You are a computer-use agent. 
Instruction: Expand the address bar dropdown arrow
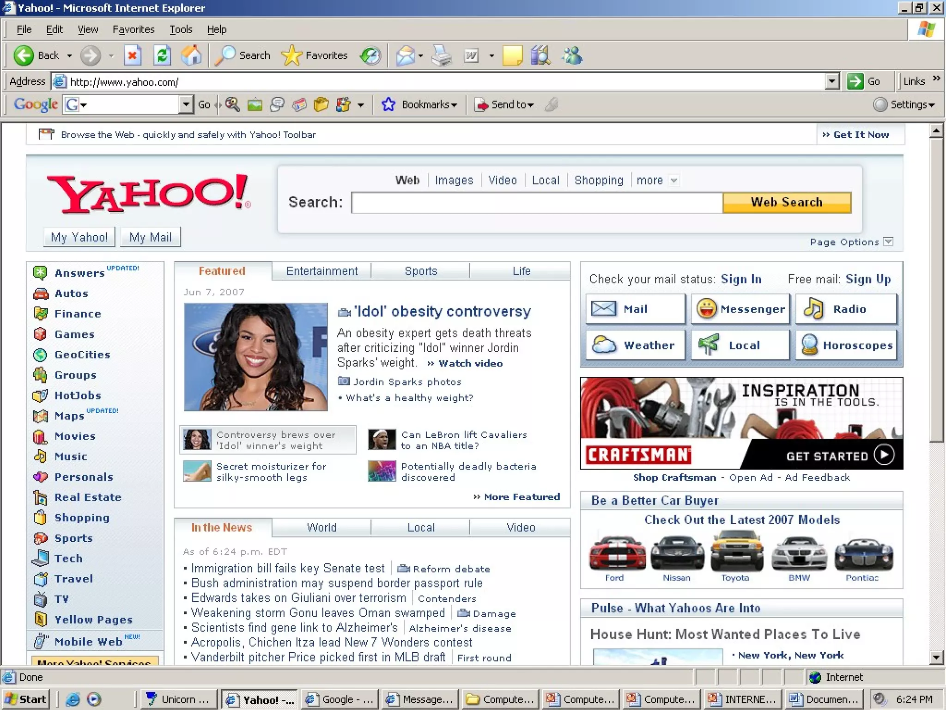[831, 81]
